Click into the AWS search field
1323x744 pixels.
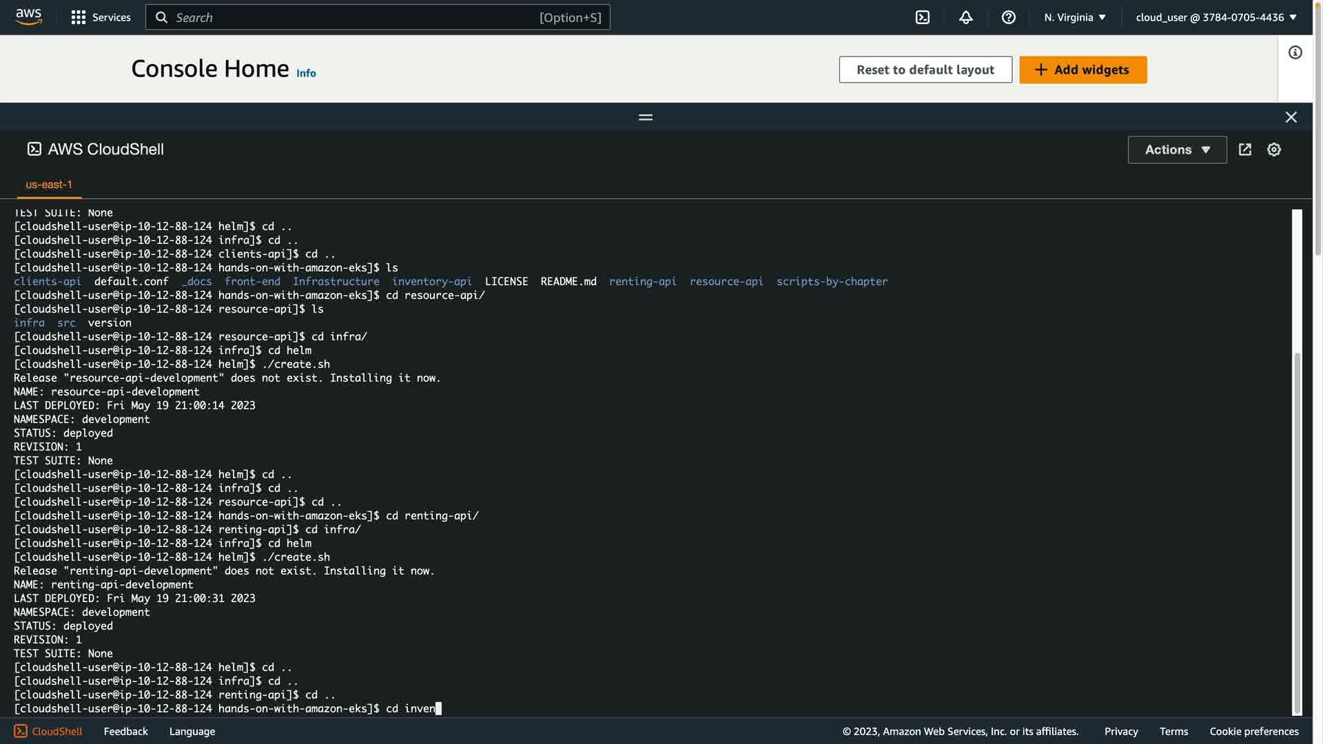358,17
